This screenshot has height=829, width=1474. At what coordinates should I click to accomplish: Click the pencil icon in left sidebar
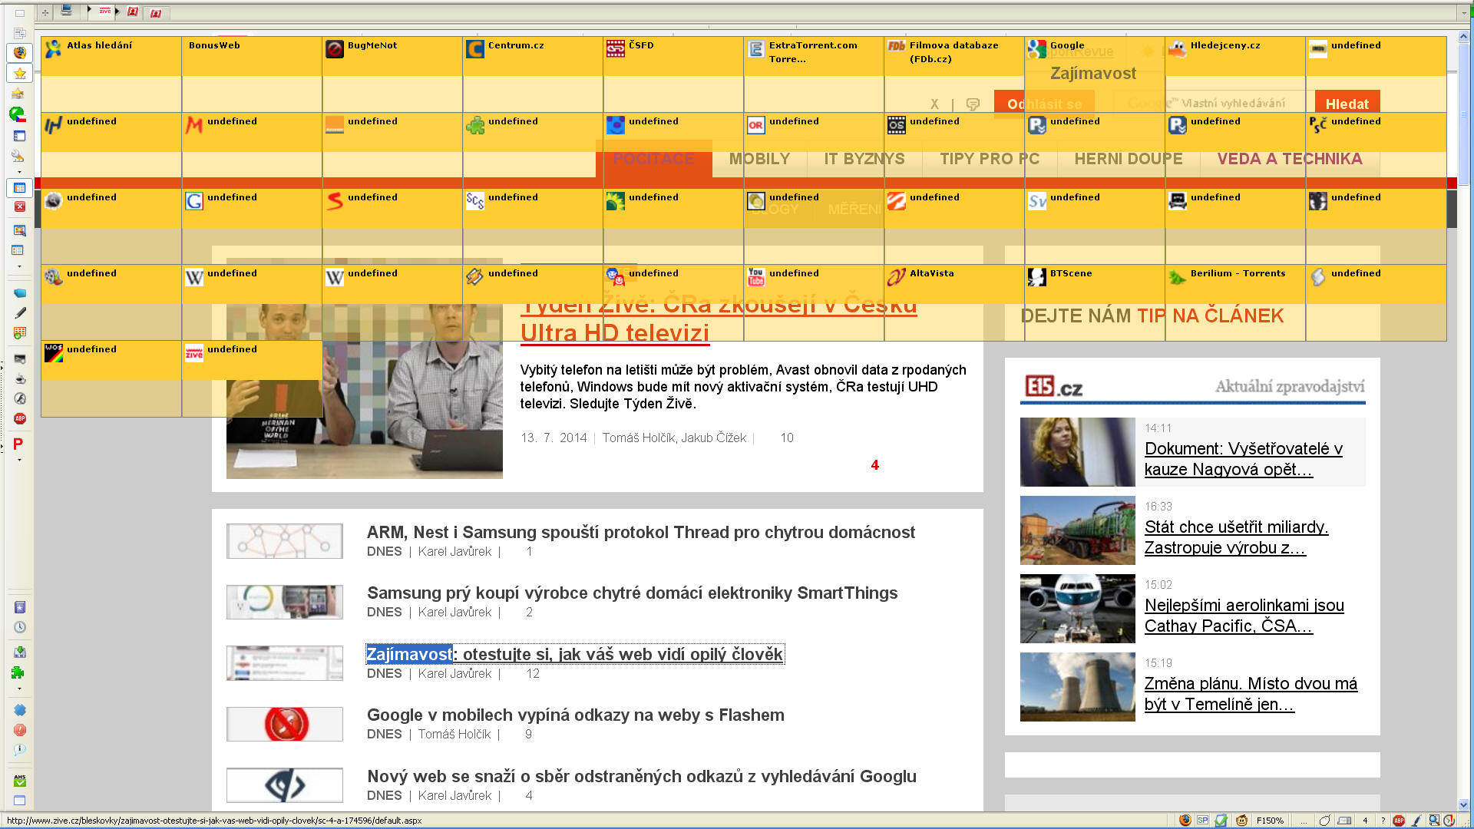[x=20, y=312]
